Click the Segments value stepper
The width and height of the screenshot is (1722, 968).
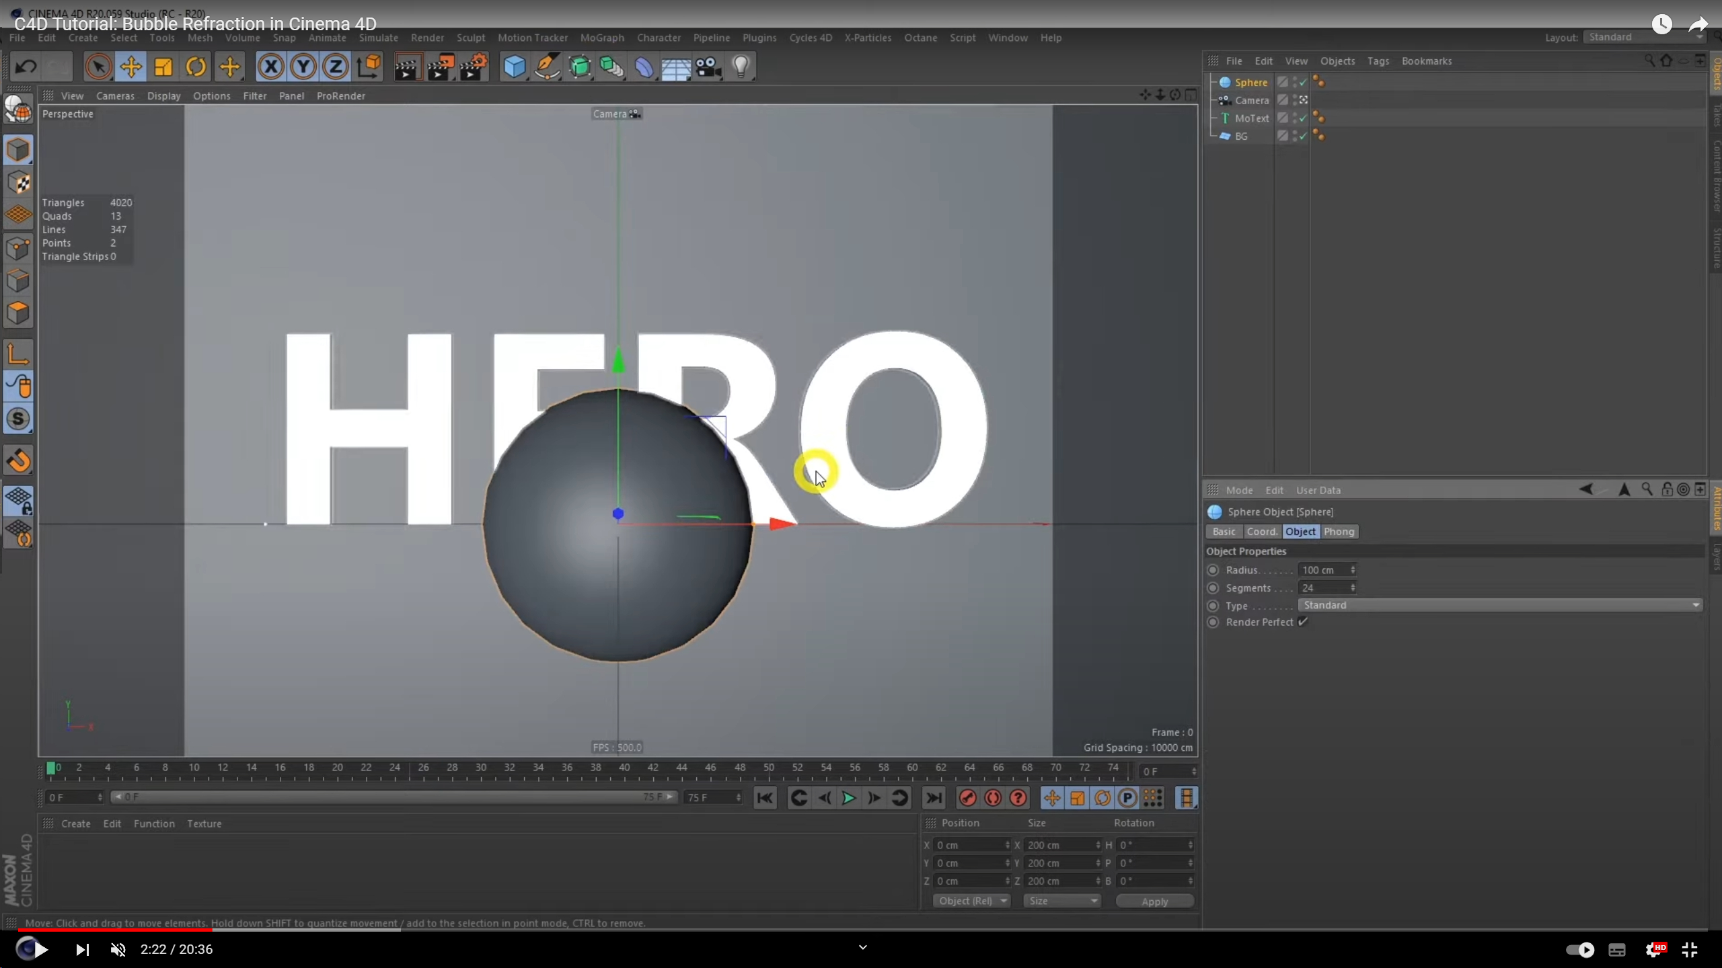[1353, 588]
